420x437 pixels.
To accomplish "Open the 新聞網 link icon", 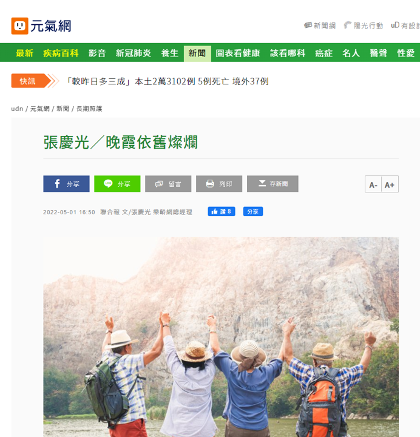I will [x=308, y=25].
